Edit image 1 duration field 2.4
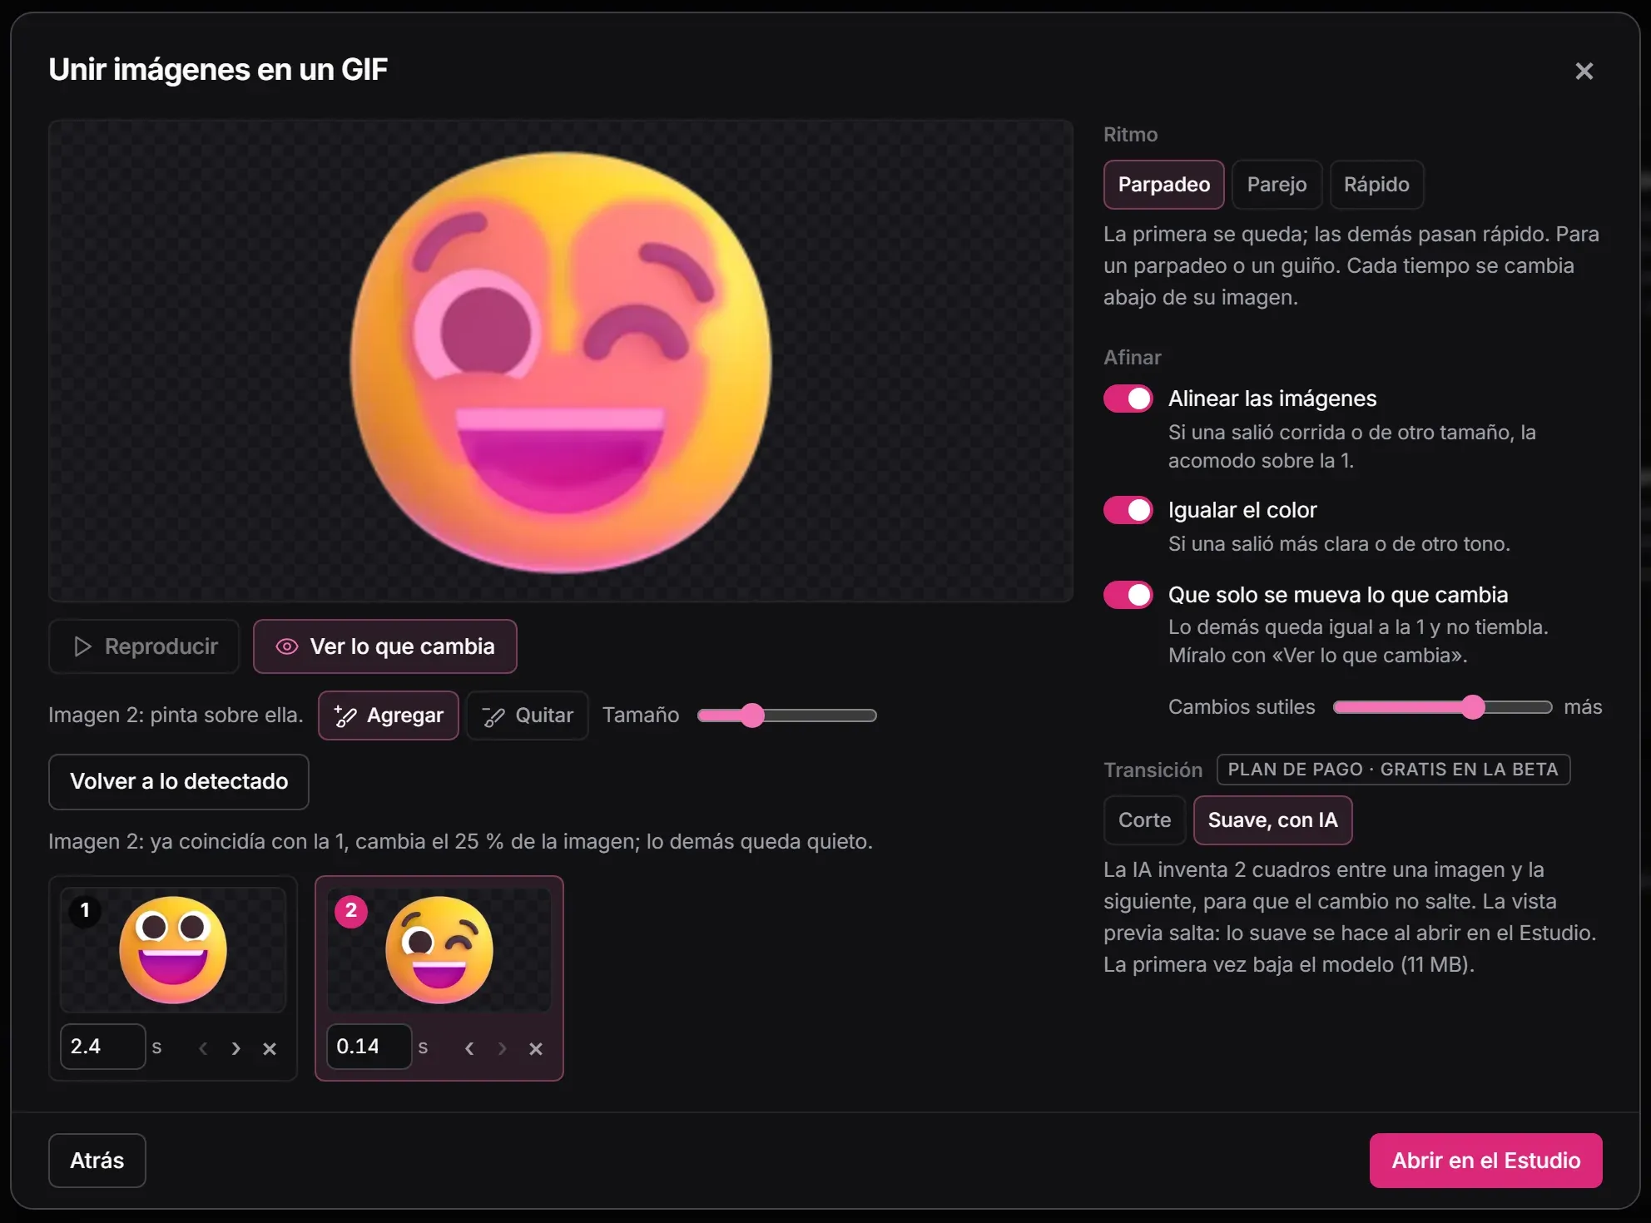This screenshot has width=1651, height=1223. click(x=103, y=1047)
